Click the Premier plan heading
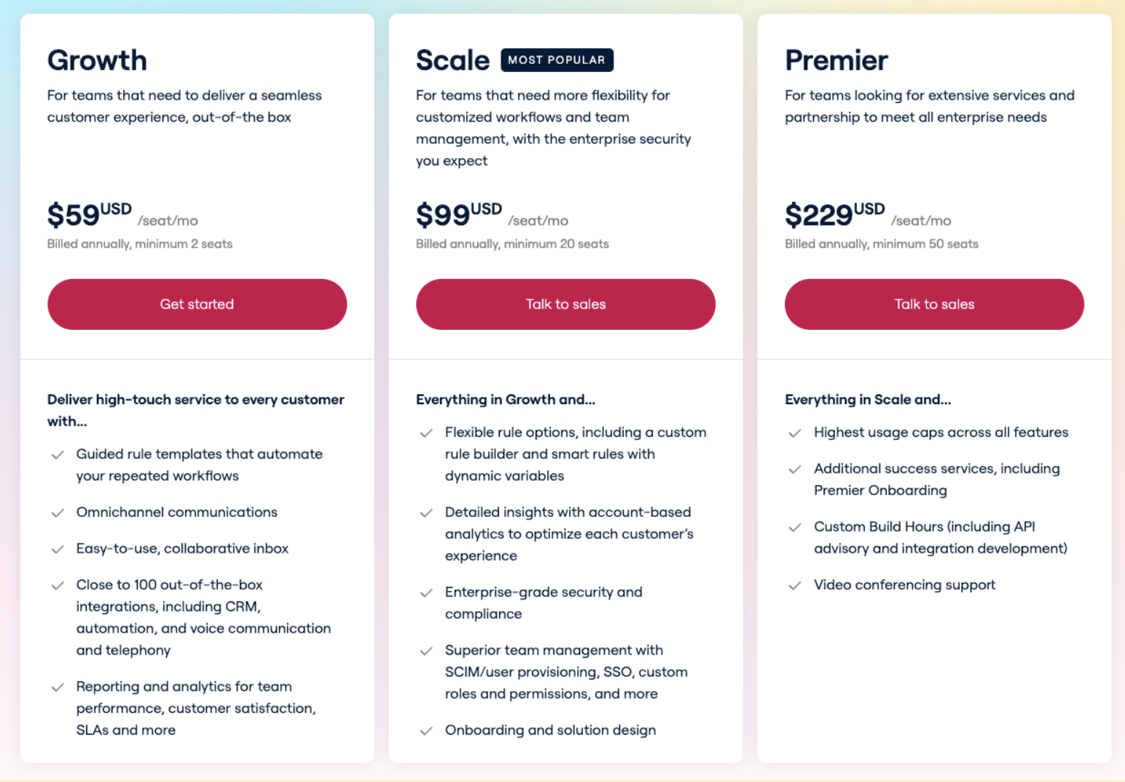This screenshot has height=782, width=1125. tap(836, 60)
